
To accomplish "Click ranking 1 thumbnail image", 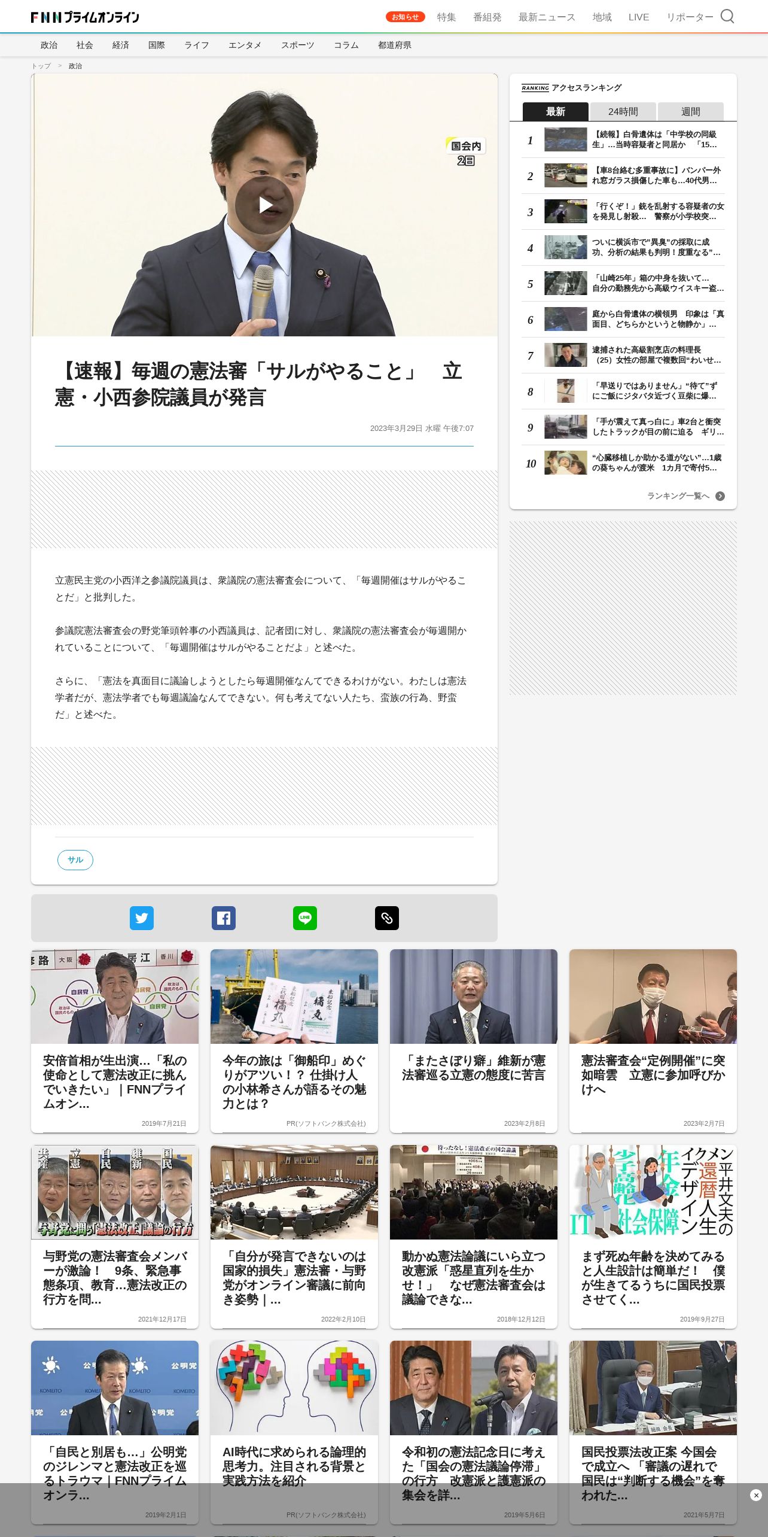I will coord(566,139).
